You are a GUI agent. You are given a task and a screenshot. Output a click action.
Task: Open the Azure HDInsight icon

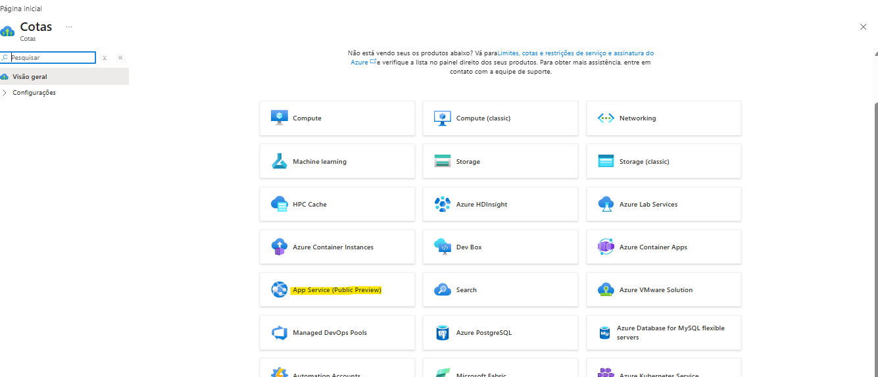443,204
